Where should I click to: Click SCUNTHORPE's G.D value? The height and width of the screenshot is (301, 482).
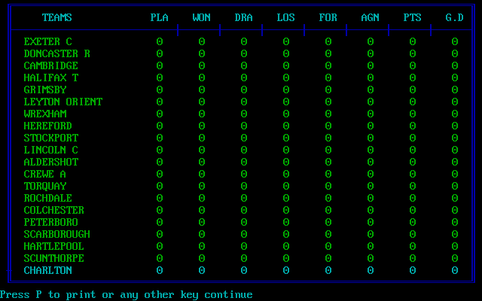(x=454, y=258)
